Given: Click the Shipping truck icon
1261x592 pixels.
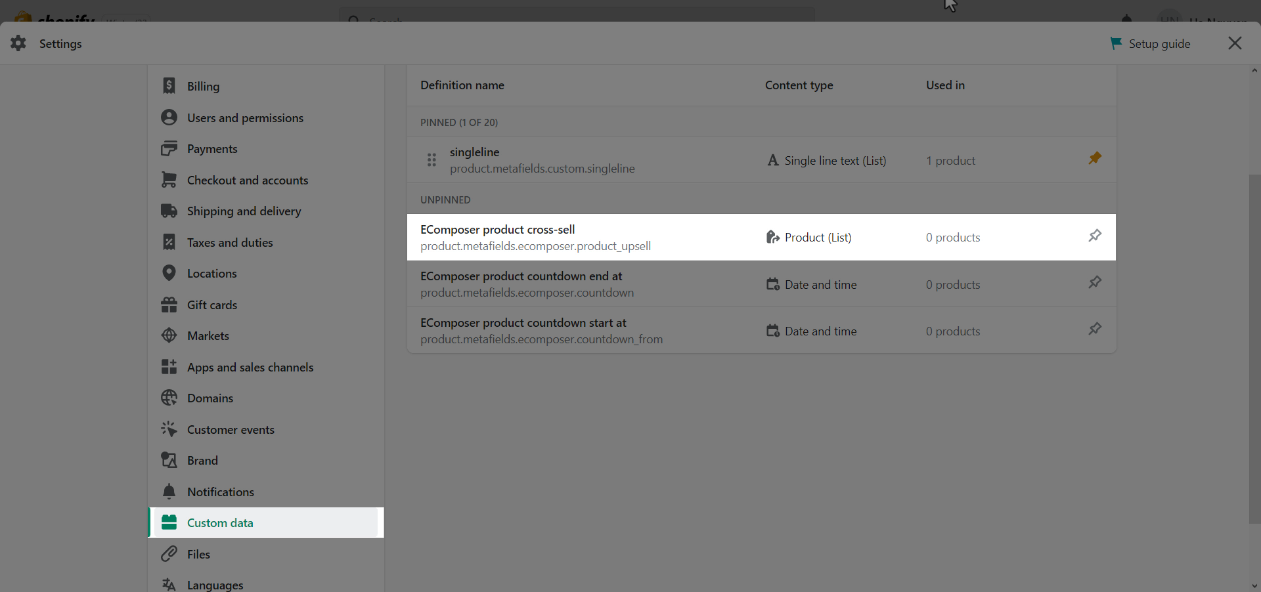Looking at the screenshot, I should [x=169, y=211].
